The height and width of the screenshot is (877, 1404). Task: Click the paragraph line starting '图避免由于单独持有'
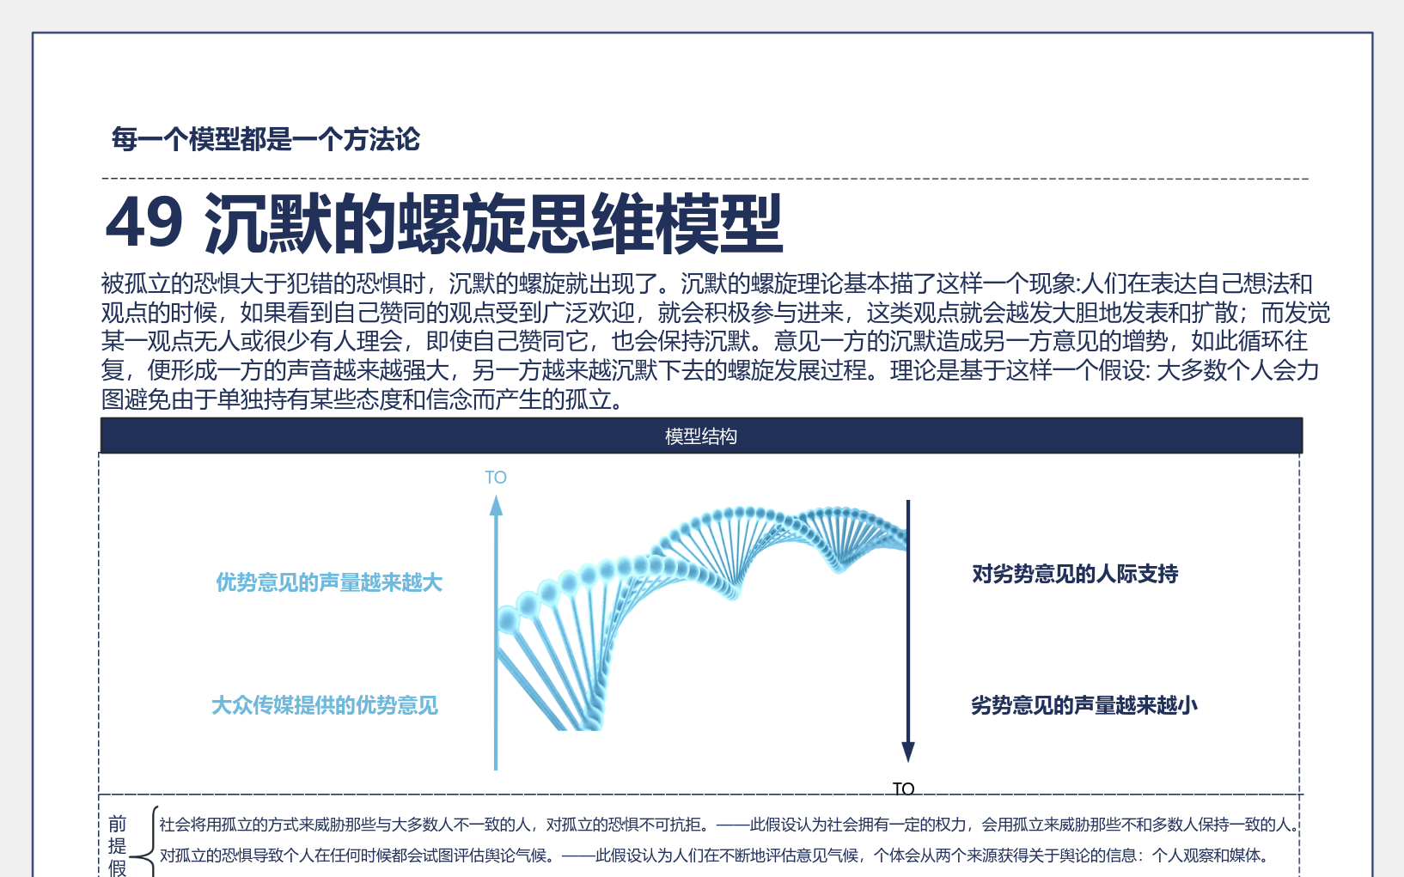click(365, 399)
